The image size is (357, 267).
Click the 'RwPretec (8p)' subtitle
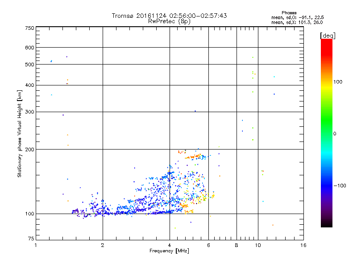169,21
